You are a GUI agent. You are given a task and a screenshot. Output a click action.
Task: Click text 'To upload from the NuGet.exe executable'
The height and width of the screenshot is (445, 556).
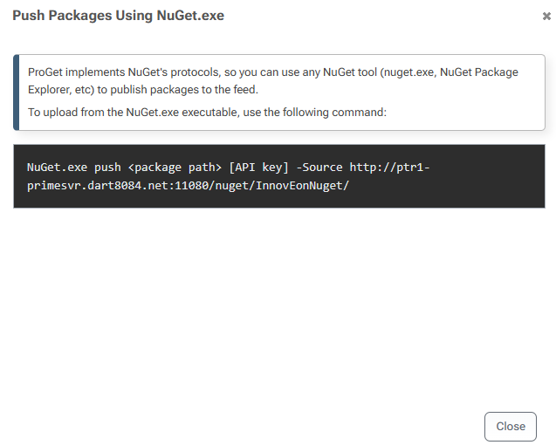[134, 113]
